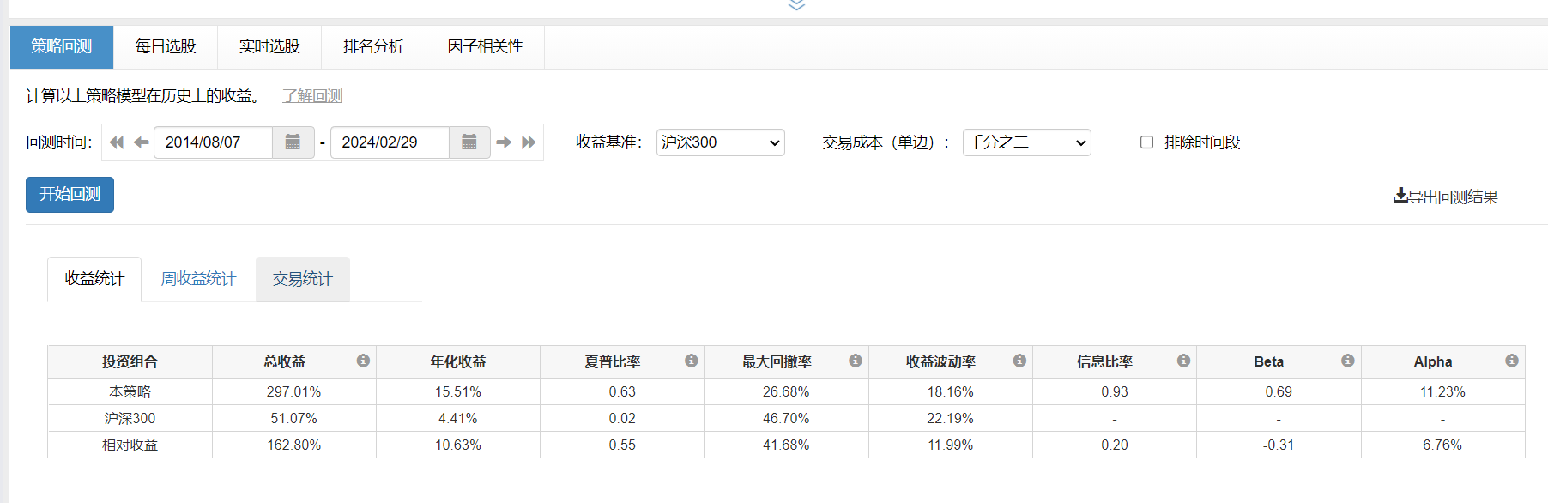Jump date forward with double-right arrow
This screenshot has height=503, width=1548.
tap(529, 142)
